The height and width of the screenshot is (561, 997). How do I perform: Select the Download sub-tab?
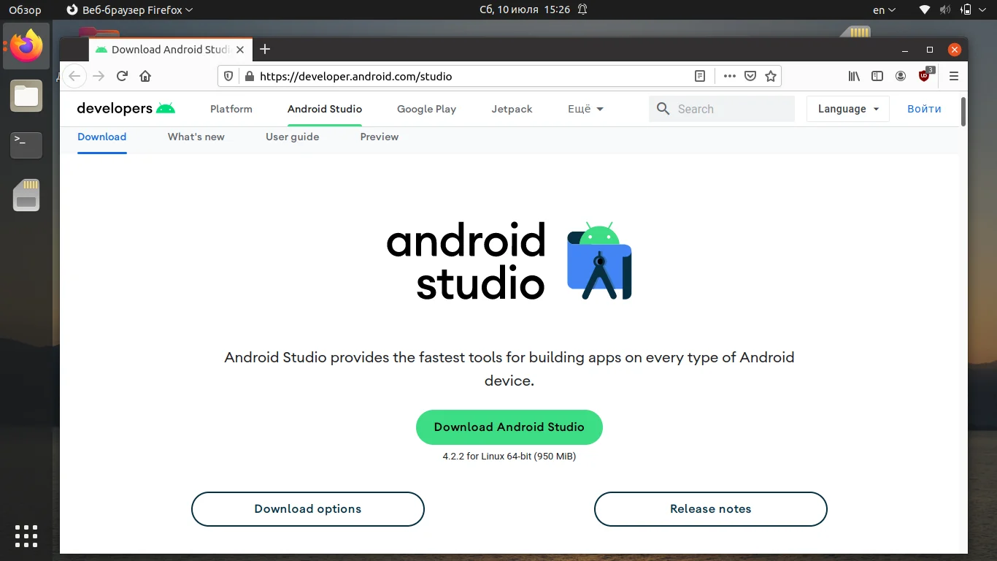102,137
